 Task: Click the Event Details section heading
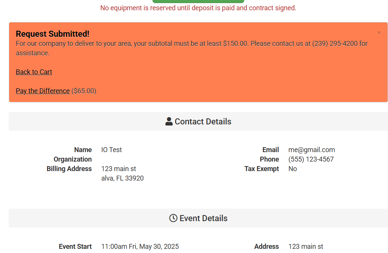click(203, 218)
